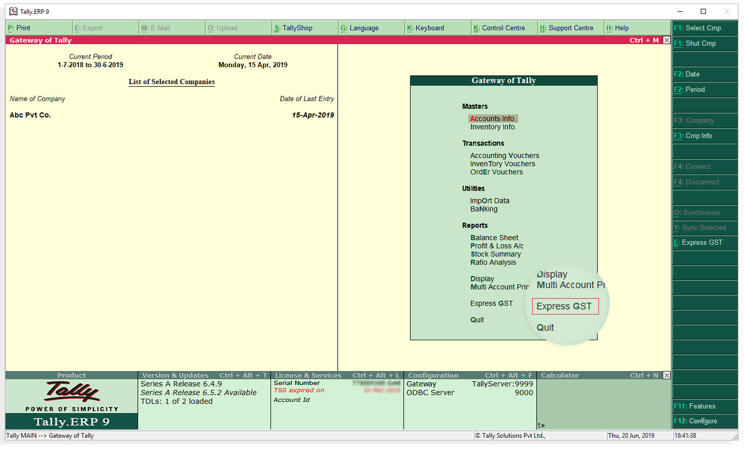
Task: Open F11: Features
Action: tap(704, 406)
